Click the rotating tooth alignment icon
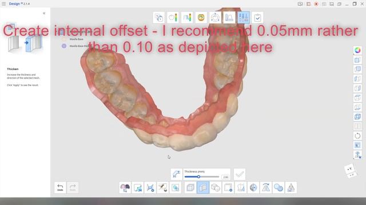This screenshot has height=205, width=366. tap(215, 18)
